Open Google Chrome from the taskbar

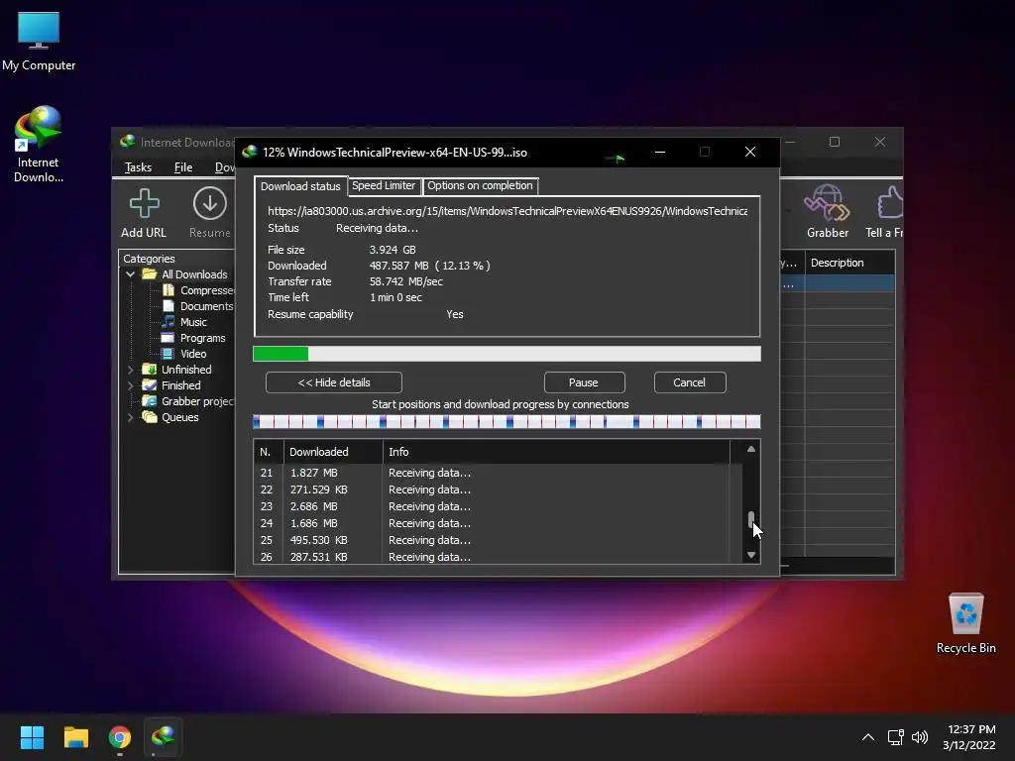[x=120, y=737]
